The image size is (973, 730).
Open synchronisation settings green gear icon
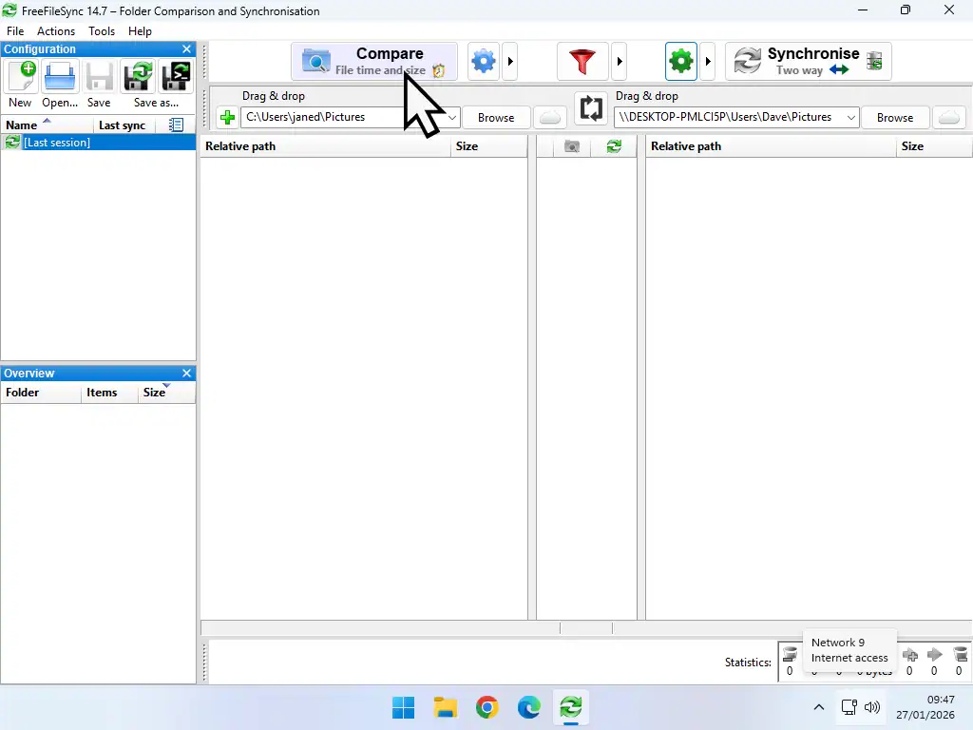coord(680,60)
